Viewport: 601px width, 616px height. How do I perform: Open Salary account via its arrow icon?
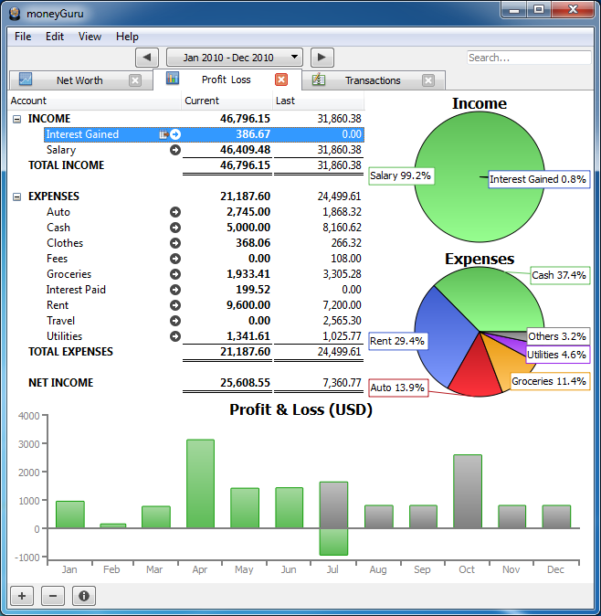tap(175, 150)
